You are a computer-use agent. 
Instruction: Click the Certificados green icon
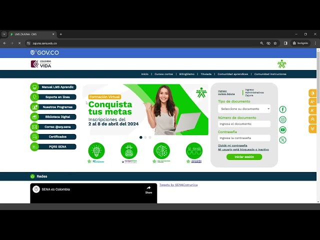[x=34, y=136]
